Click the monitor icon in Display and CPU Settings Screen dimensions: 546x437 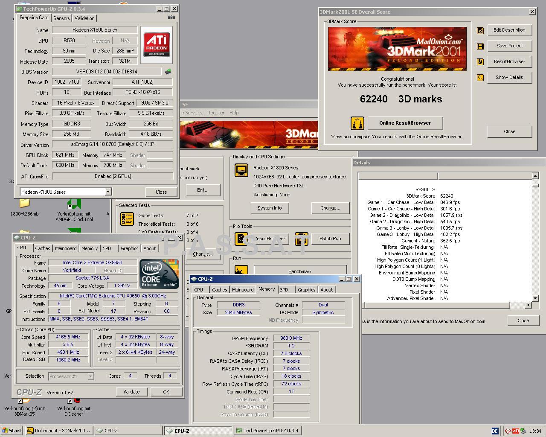pyautogui.click(x=241, y=170)
